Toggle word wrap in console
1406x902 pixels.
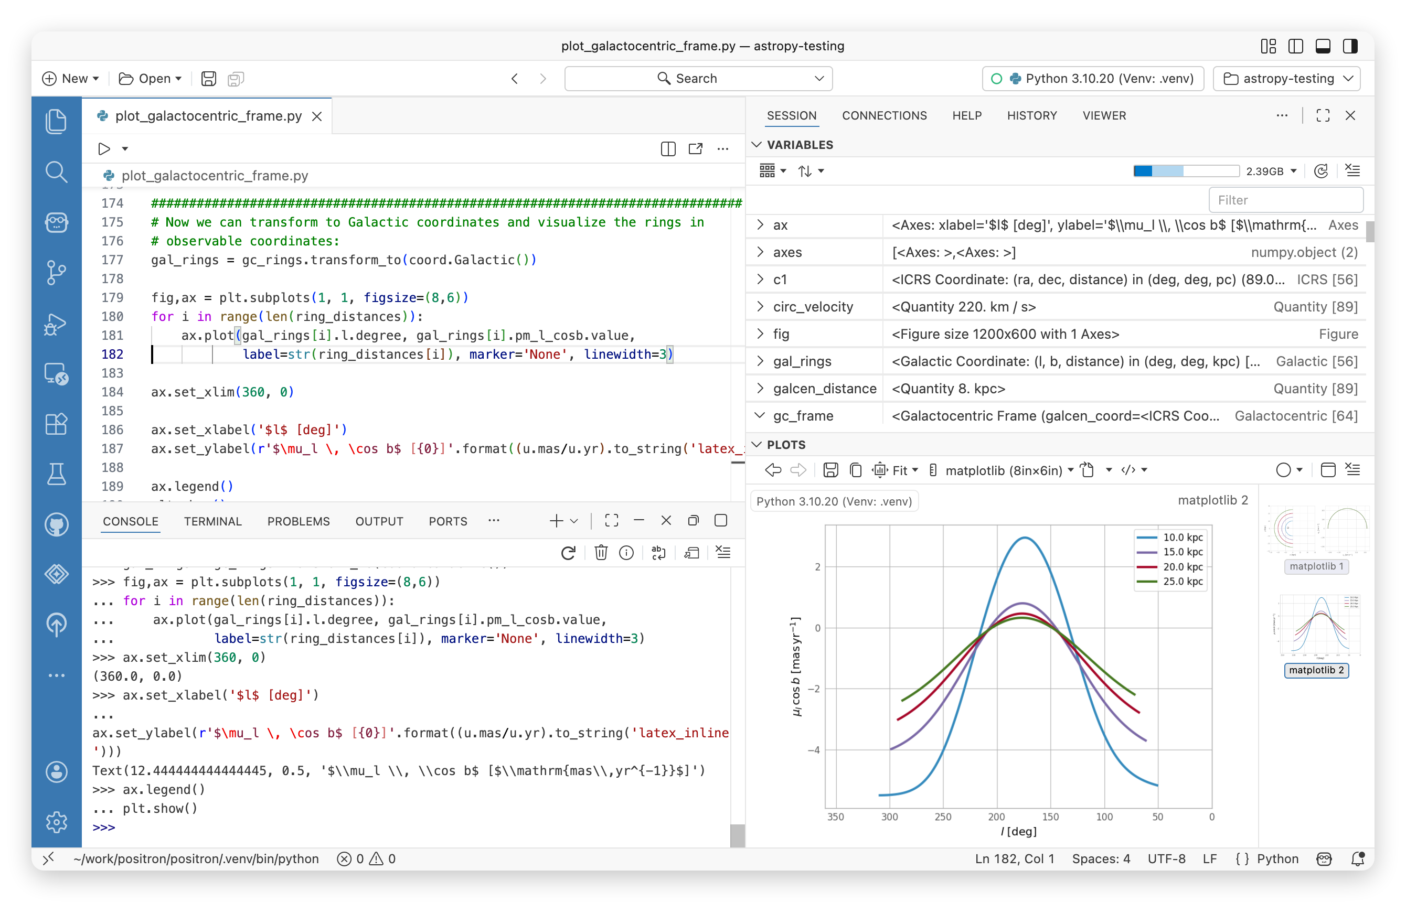pos(658,552)
